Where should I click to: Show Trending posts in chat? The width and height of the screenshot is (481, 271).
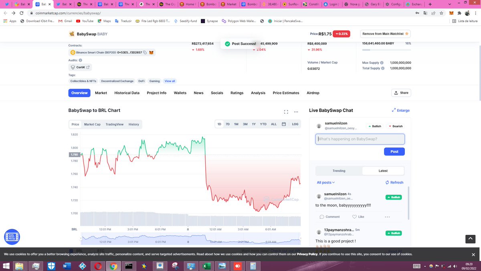pyautogui.click(x=339, y=171)
